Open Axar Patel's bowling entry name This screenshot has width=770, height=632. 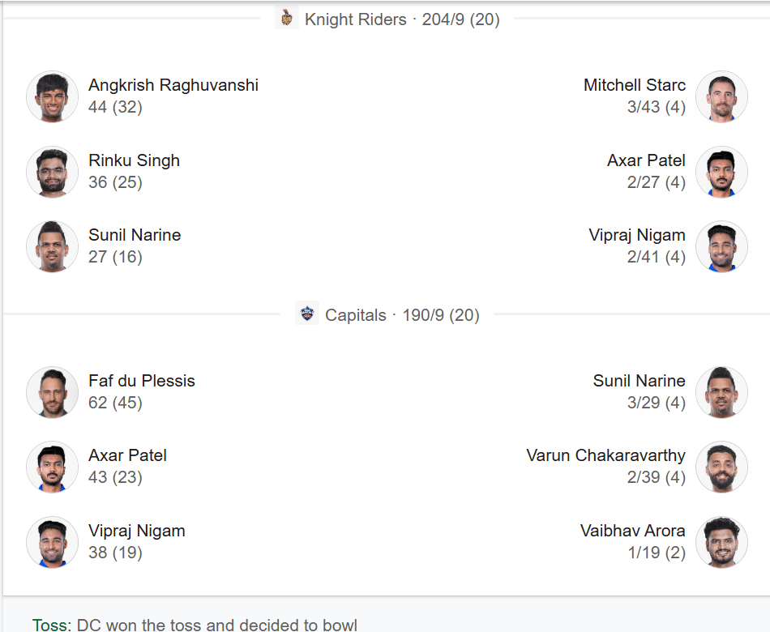[x=646, y=160]
